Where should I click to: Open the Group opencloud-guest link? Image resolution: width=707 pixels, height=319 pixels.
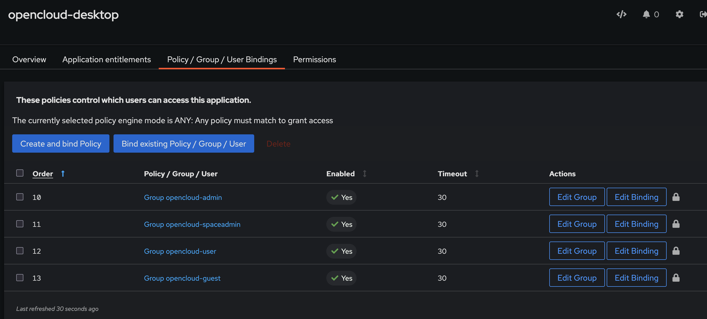182,278
